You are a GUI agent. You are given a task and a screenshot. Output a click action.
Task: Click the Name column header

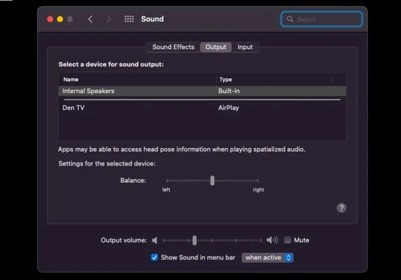(71, 80)
